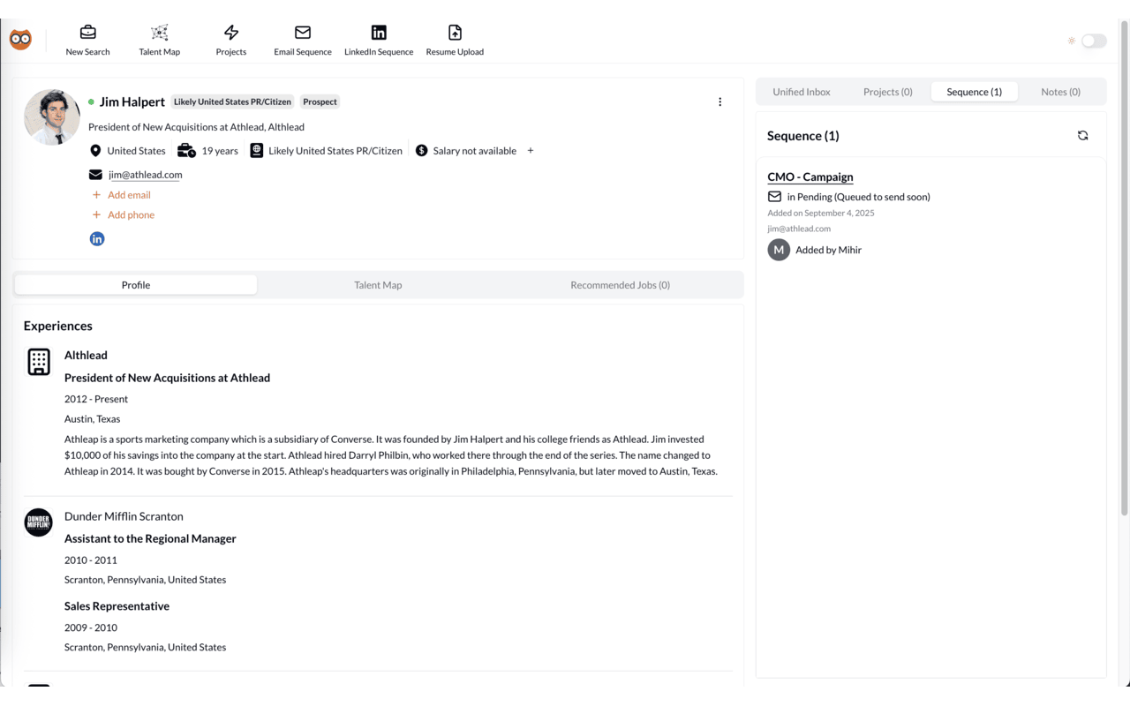Open the Projects (0) tab
The image size is (1130, 706).
coord(888,92)
